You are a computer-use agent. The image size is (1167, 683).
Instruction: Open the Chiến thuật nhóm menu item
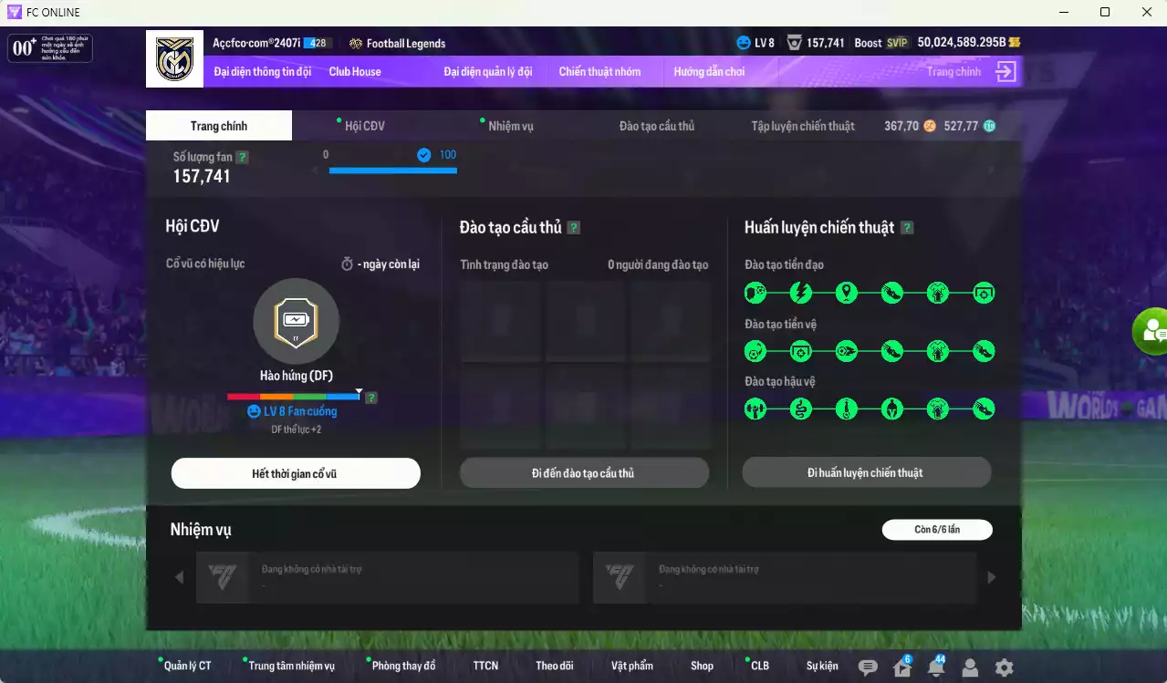(x=599, y=72)
